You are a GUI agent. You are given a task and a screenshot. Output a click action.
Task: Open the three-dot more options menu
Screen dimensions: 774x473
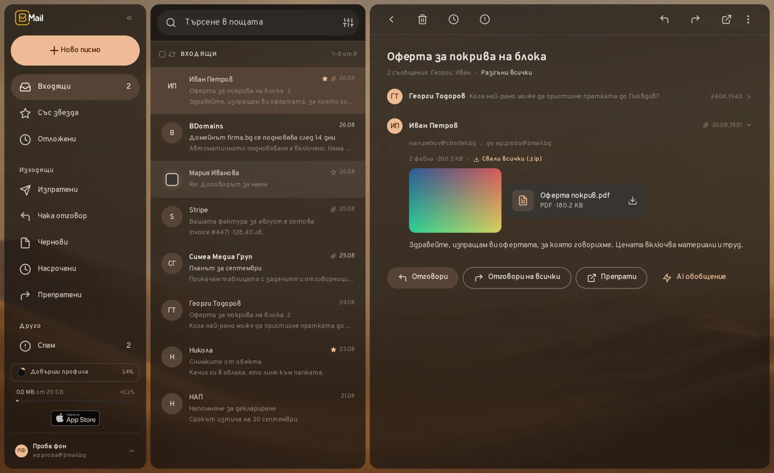tap(748, 19)
